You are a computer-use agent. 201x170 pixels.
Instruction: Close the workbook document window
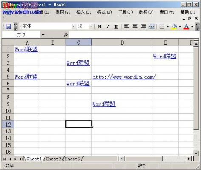click(x=196, y=18)
